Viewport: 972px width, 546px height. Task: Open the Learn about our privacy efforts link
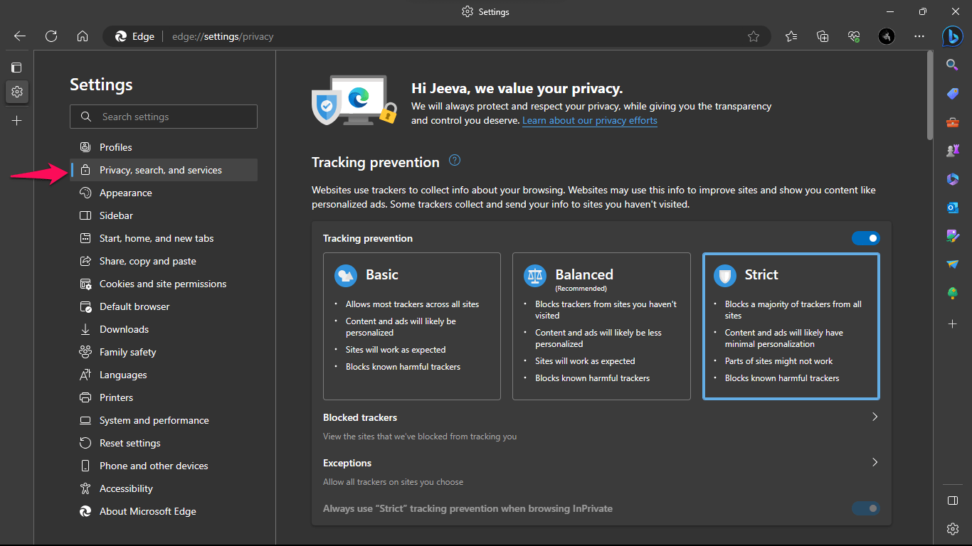pos(589,120)
